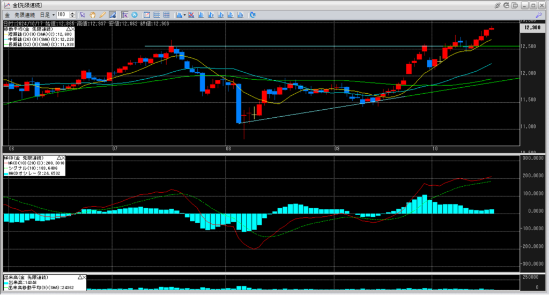Click the current price label 12,900

pos(532,27)
